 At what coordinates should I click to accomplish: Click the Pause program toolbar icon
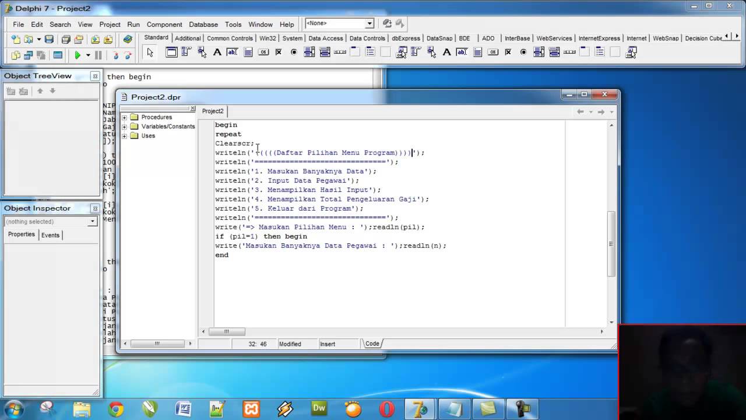tap(98, 55)
